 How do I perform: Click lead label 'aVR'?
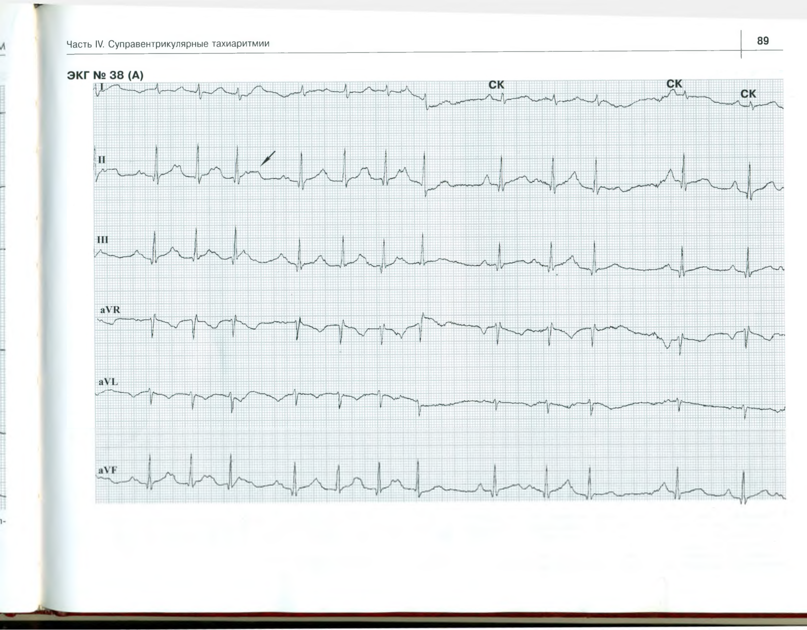tap(110, 310)
